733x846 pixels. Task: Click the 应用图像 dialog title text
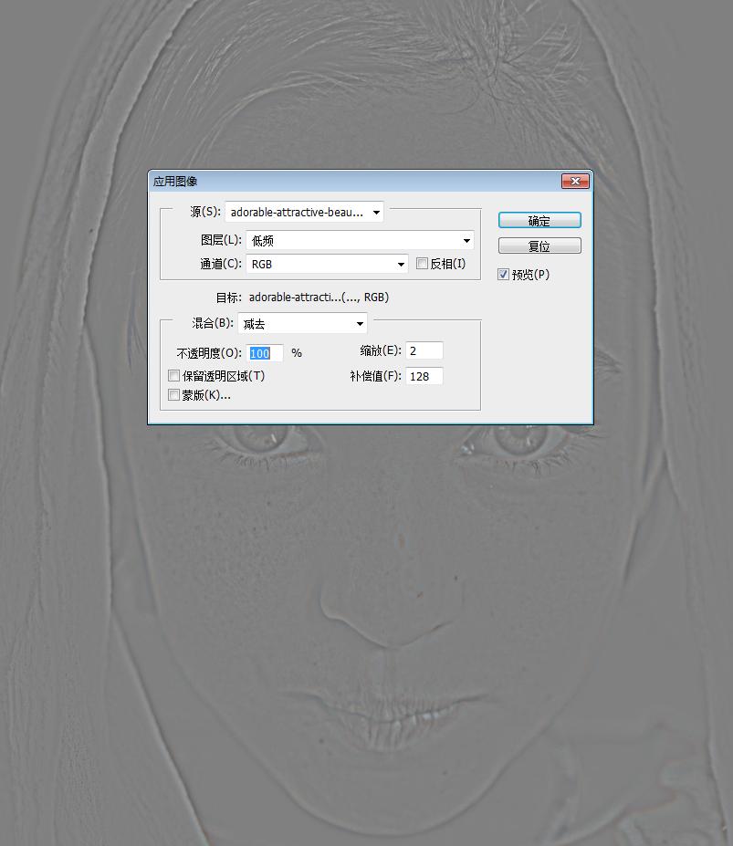point(175,182)
